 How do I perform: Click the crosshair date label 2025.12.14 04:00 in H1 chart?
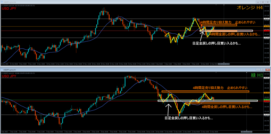click(x=247, y=132)
